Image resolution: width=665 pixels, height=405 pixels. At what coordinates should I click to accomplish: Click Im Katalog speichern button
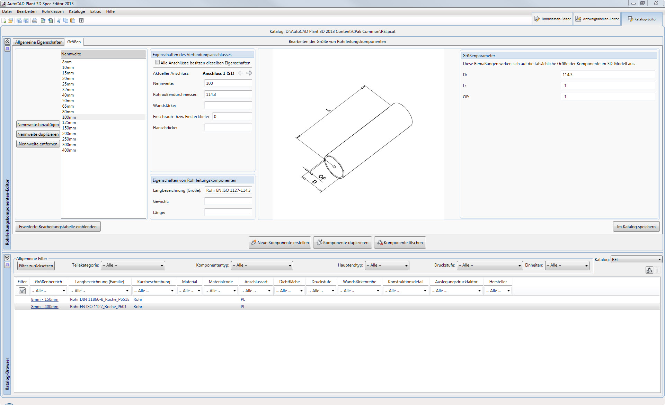pos(636,227)
